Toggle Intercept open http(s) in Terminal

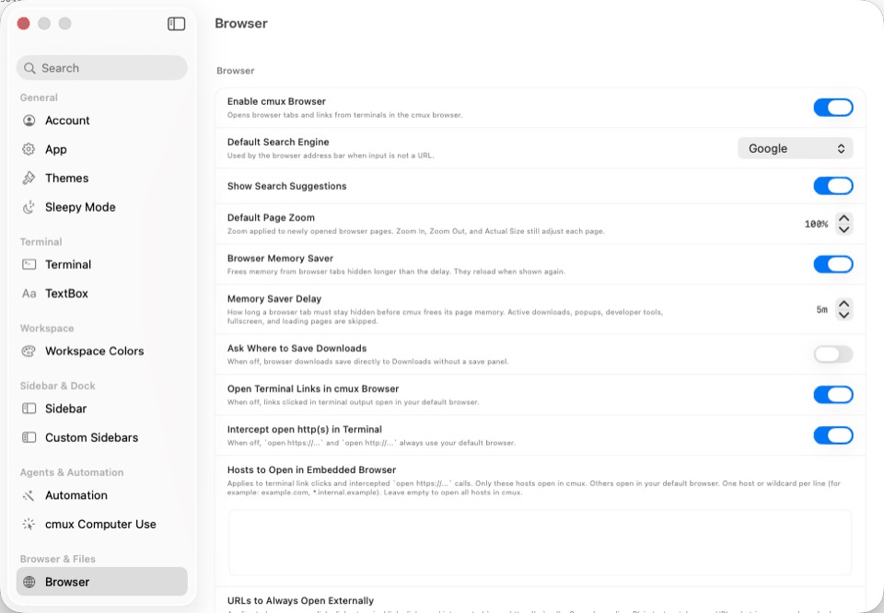[x=832, y=435]
